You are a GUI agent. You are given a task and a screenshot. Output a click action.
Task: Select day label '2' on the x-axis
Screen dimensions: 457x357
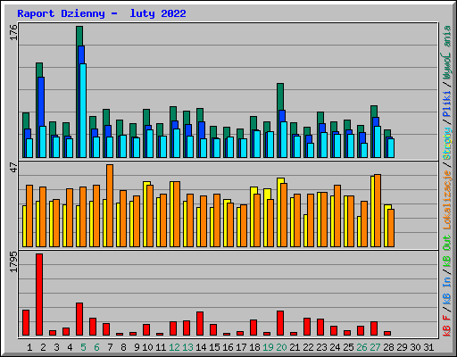tap(43, 347)
